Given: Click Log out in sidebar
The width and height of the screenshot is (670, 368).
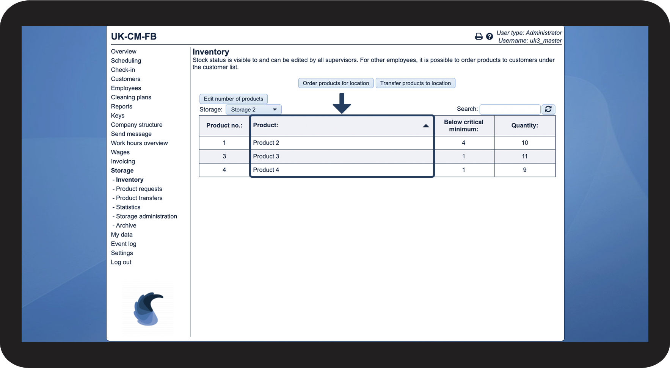Looking at the screenshot, I should tap(121, 262).
